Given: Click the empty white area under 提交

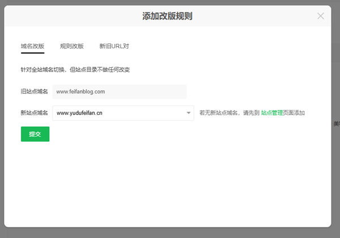Looking at the screenshot, I should (x=167, y=184).
